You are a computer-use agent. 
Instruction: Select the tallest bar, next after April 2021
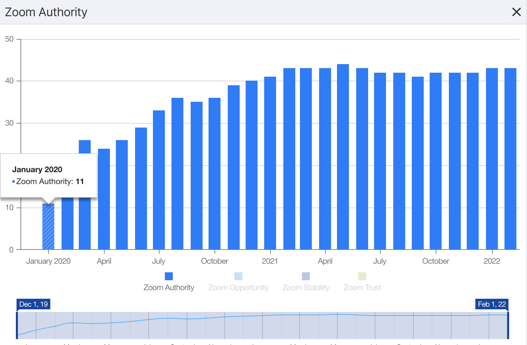point(343,157)
